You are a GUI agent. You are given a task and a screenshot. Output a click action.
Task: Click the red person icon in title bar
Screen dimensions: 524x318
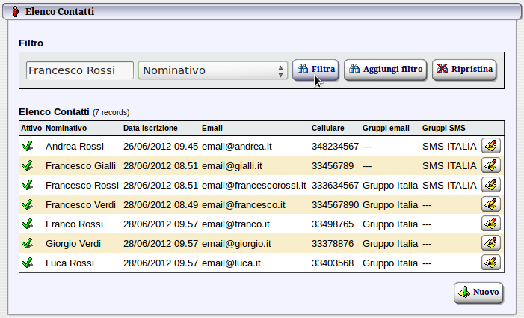pos(16,12)
